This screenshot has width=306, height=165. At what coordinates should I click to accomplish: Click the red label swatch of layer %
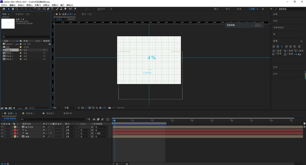pos(15,130)
